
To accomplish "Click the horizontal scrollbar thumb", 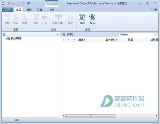I will [x=91, y=116].
